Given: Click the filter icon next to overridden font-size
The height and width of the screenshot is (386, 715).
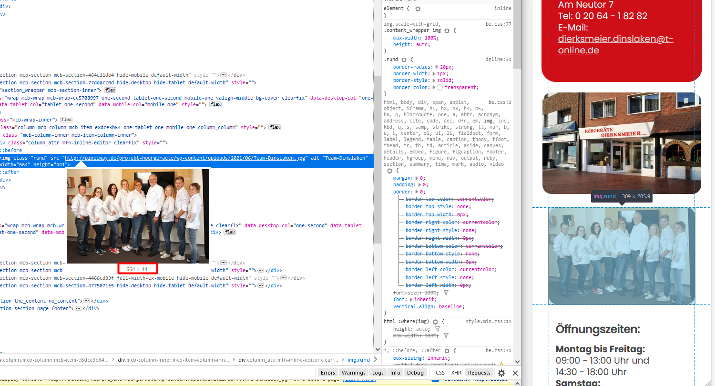Looking at the screenshot, I should (x=446, y=293).
